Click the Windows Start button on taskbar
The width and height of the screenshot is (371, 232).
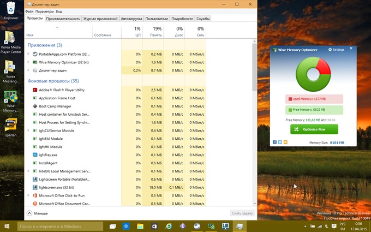(x=8, y=226)
